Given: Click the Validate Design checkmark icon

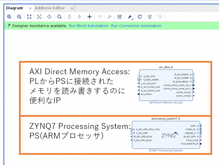Looking at the screenshot, I should point(119,17).
